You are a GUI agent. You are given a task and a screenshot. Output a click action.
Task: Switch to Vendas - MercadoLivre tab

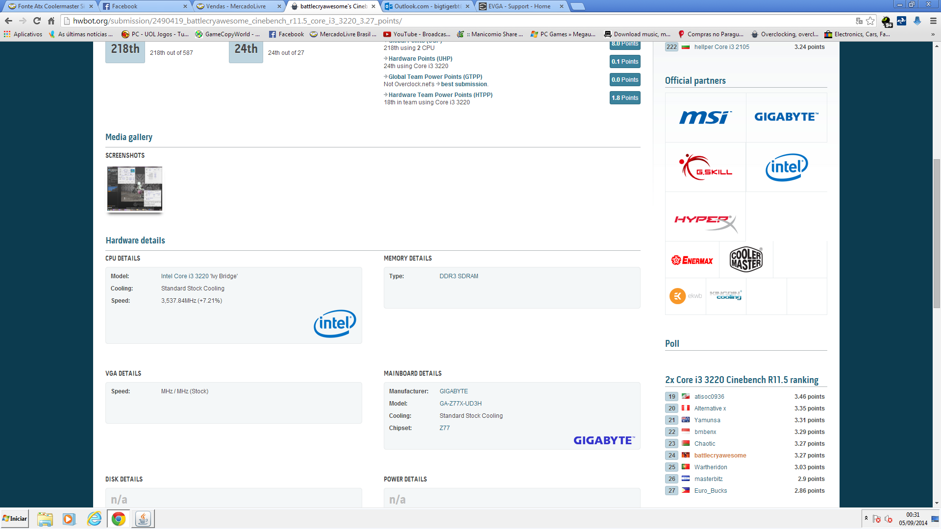[239, 6]
